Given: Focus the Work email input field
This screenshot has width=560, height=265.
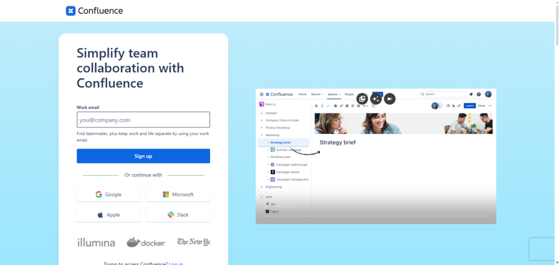Looking at the screenshot, I should point(143,120).
